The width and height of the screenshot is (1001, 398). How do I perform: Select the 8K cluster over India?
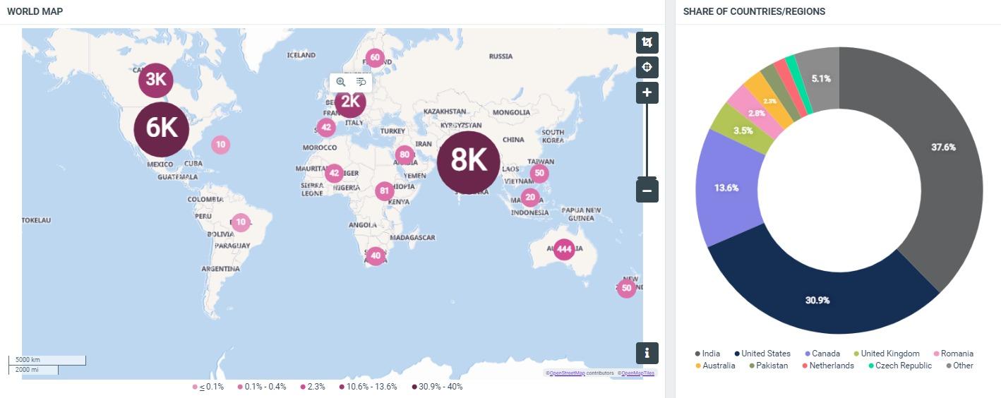(x=468, y=162)
